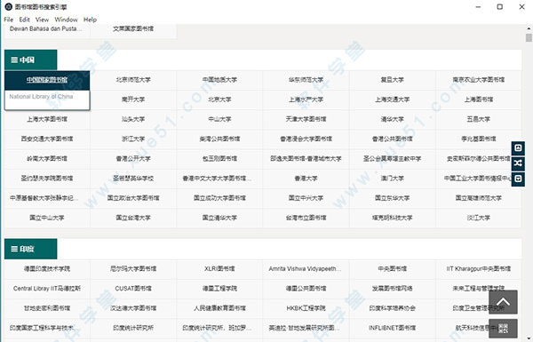Select 南京农业大学图书馆
Viewport: 533px width, 342px height.
click(x=479, y=80)
